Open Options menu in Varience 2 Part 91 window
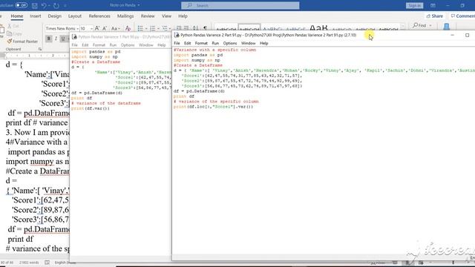475x267 pixels. [230, 43]
